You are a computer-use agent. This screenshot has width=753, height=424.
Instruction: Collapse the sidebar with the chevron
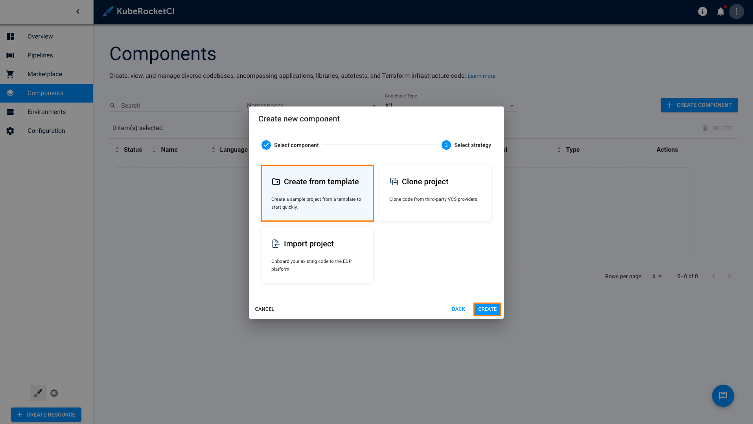(77, 11)
